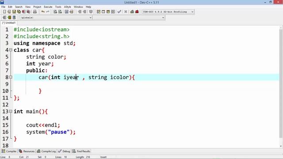This screenshot has width=283, height=159.
Task: Click the Open file toolbar icon
Action: [x=9, y=12]
